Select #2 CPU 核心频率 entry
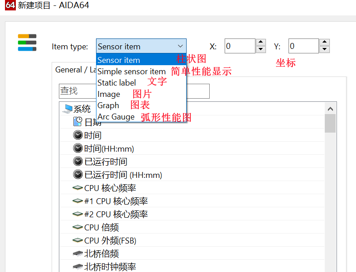This screenshot has height=272, width=356. (116, 215)
